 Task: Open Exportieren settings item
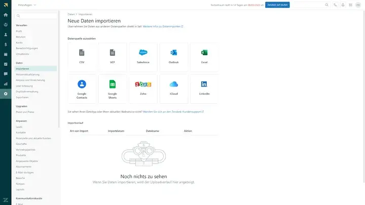click(22, 97)
